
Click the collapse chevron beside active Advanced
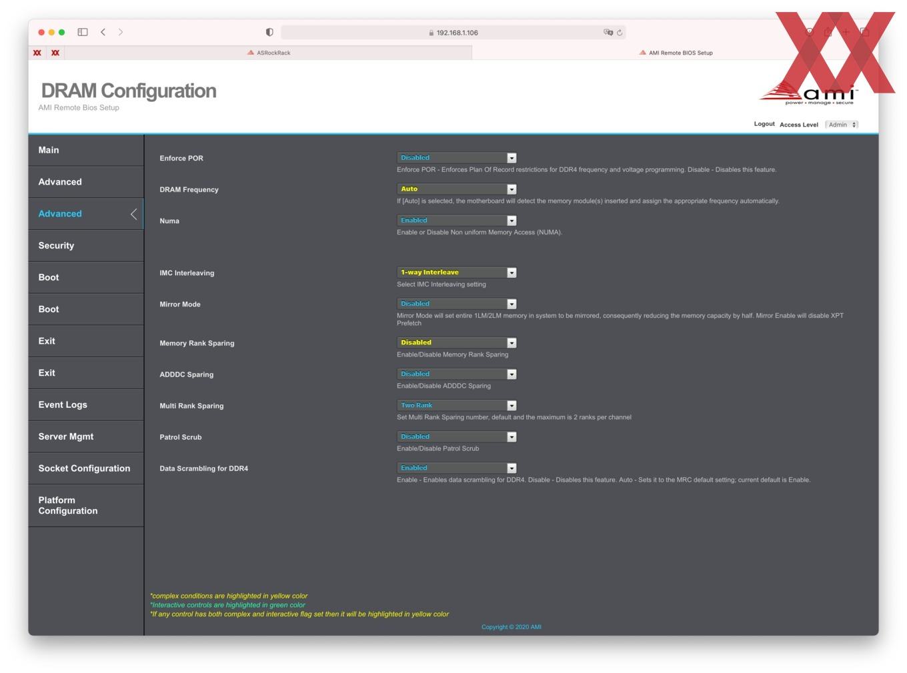click(x=133, y=214)
